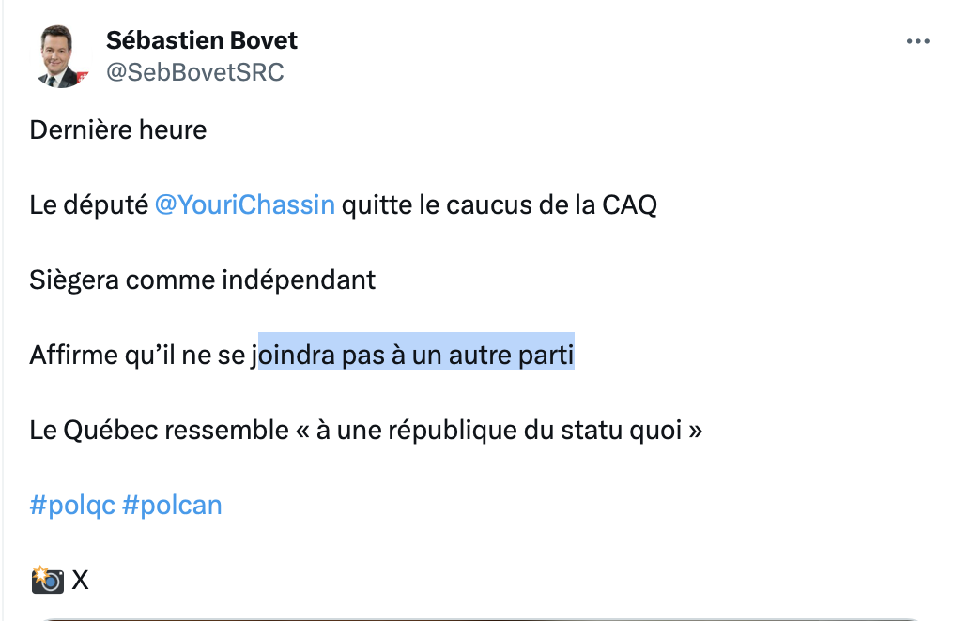The image size is (954, 621).
Task: Click the words 'Le Québec ressemble'
Action: (x=160, y=431)
